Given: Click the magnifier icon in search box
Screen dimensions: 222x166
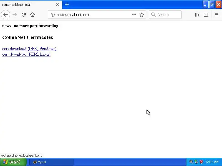Looking at the screenshot, I should click(153, 15).
